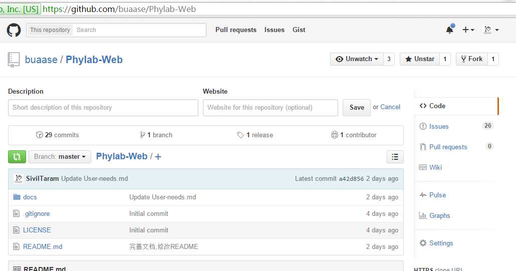Open the Wiki tab
The image size is (516, 271).
coord(456,167)
